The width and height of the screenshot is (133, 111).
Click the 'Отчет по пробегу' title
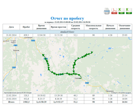(67, 18)
